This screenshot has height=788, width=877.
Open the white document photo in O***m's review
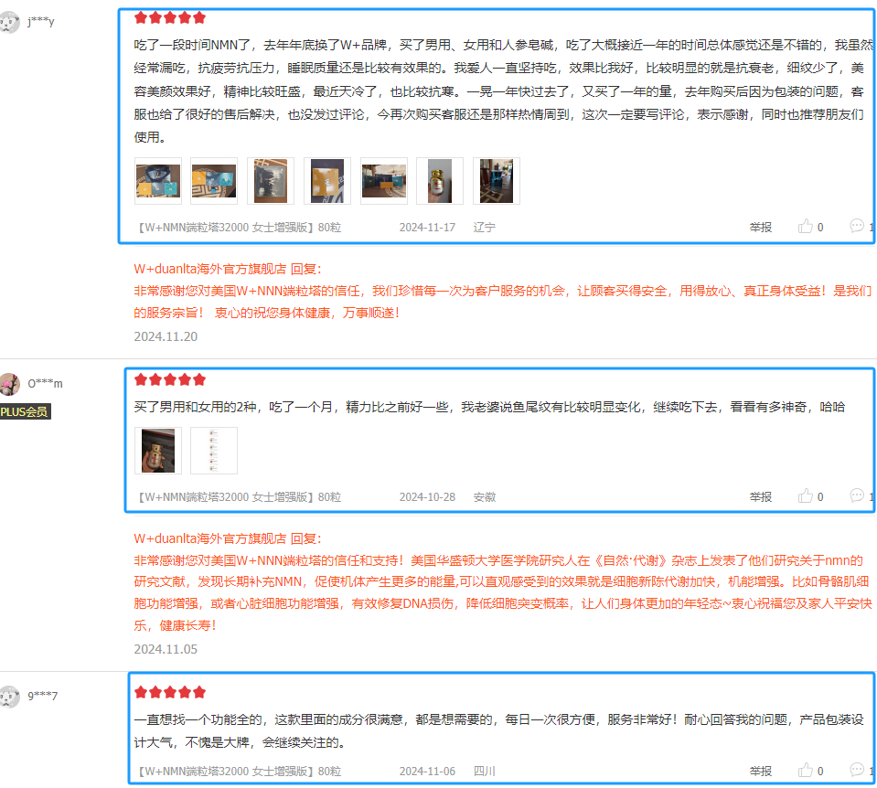click(x=214, y=451)
